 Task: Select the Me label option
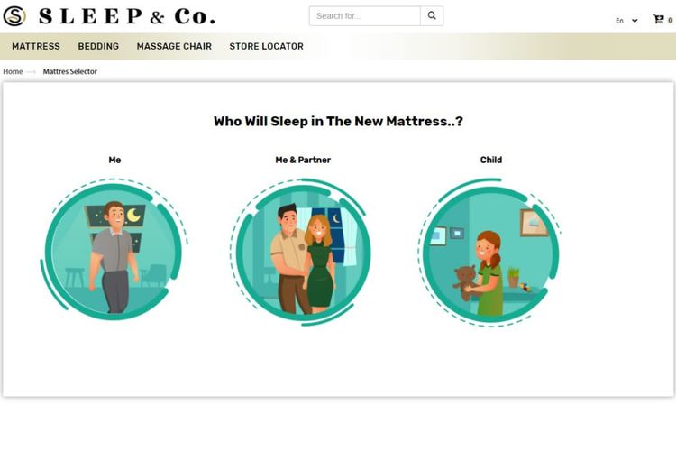(x=114, y=161)
